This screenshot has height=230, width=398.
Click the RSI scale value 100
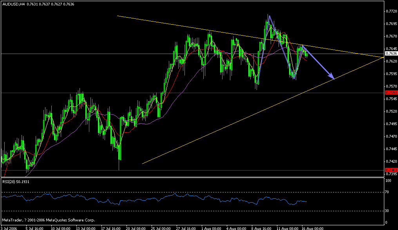(388, 181)
